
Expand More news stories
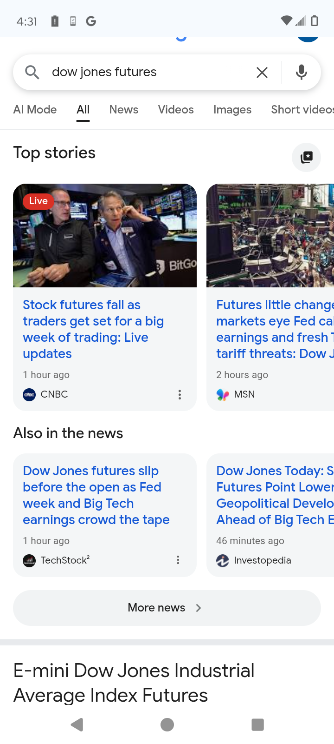167,608
